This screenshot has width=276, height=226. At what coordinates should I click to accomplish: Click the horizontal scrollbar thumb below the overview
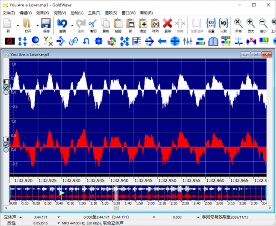[x=116, y=208]
